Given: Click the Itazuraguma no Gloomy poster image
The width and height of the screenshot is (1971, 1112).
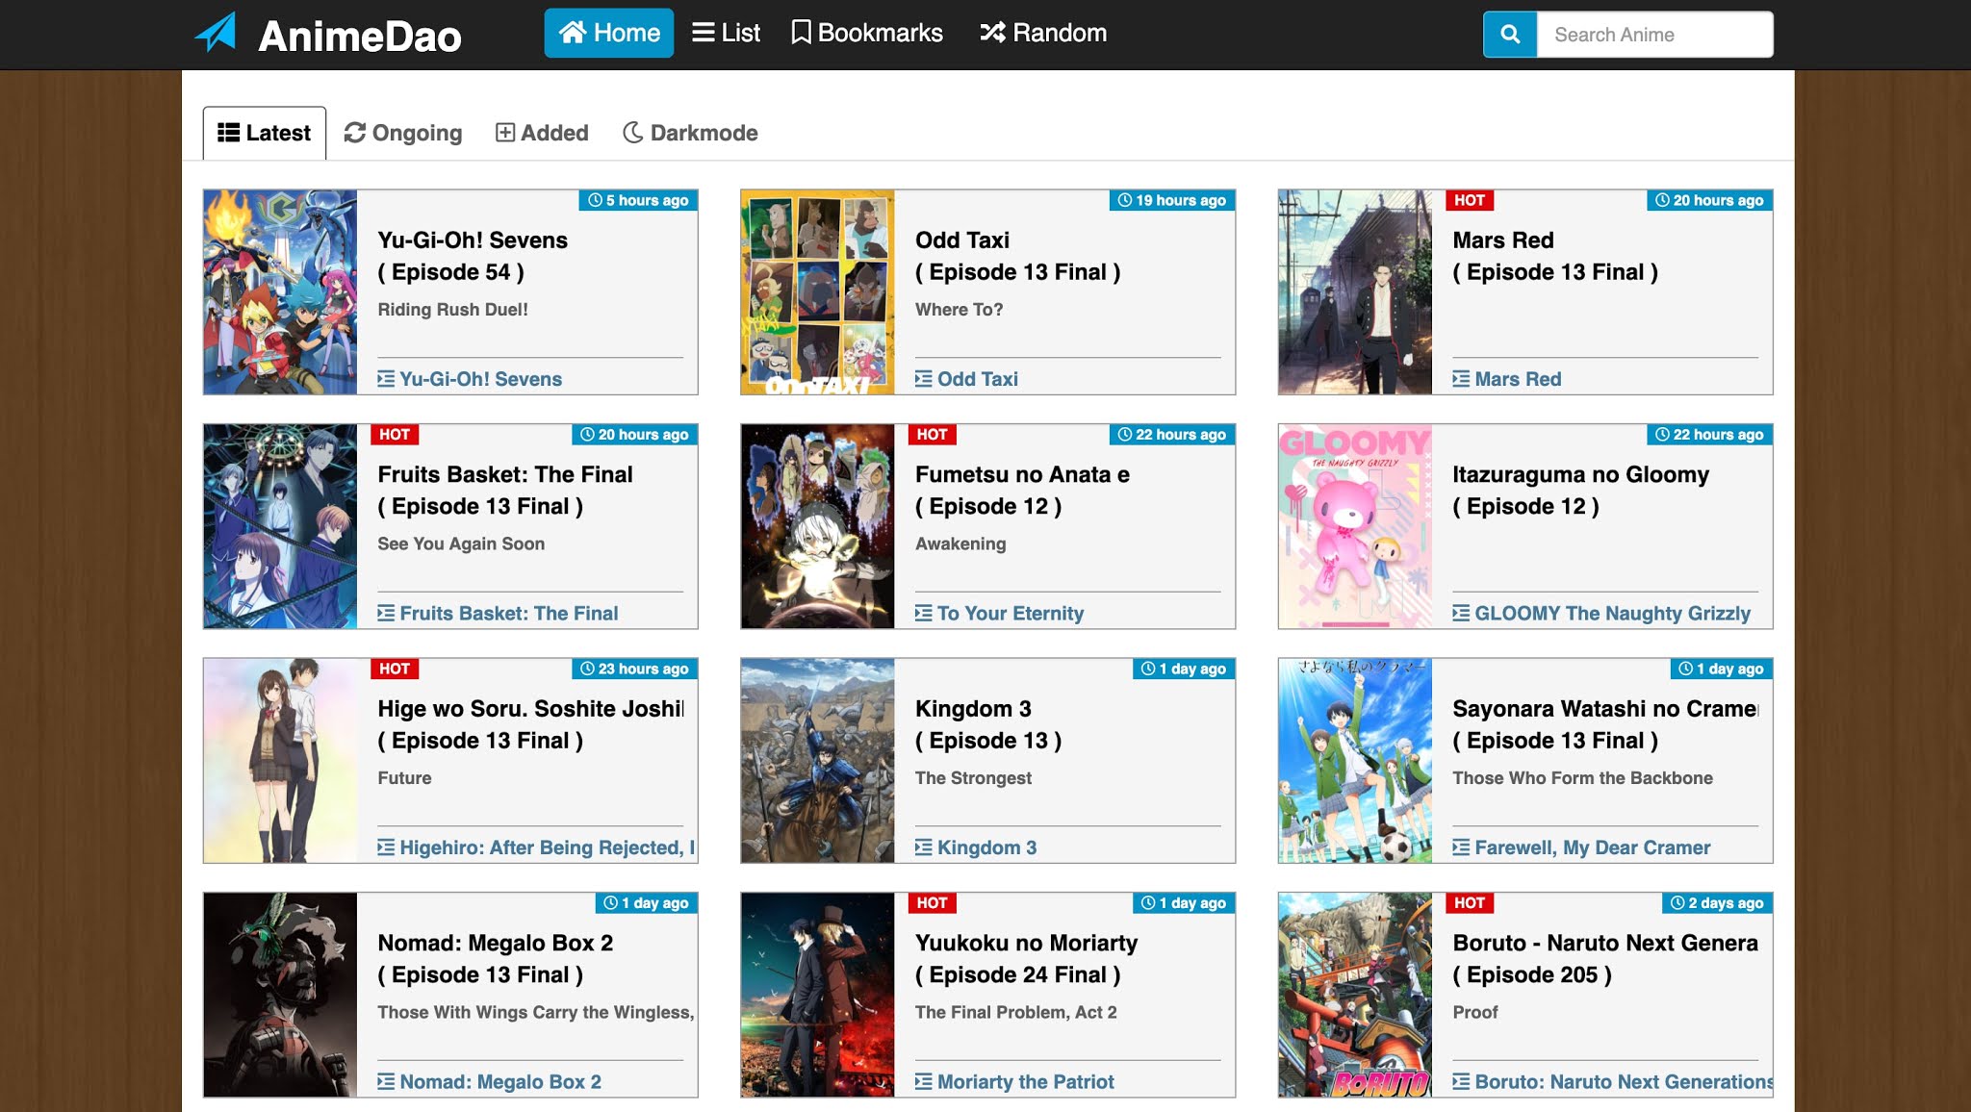Looking at the screenshot, I should click(1354, 526).
